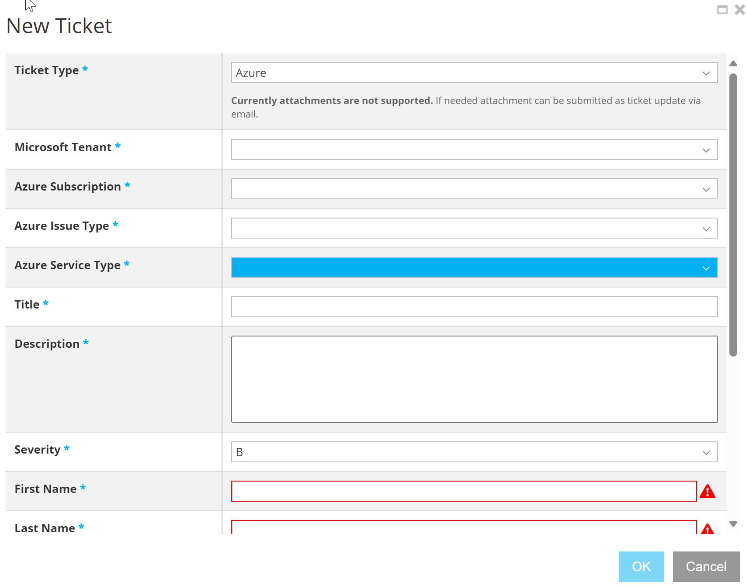746x586 pixels.
Task: Open the Severity dropdown showing B
Action: pyautogui.click(x=474, y=452)
